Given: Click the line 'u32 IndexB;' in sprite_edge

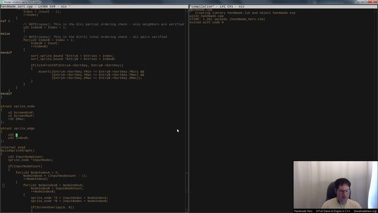Looking at the screenshot, I should tap(18, 138).
